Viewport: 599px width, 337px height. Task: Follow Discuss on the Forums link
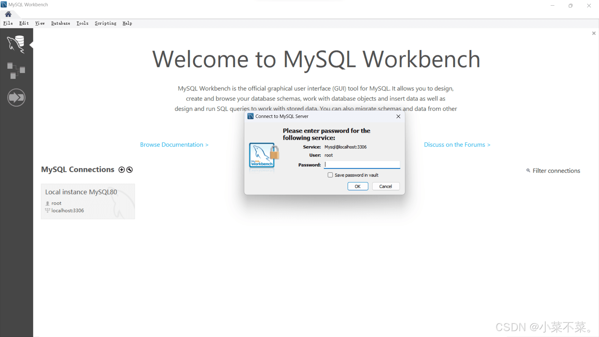(457, 145)
